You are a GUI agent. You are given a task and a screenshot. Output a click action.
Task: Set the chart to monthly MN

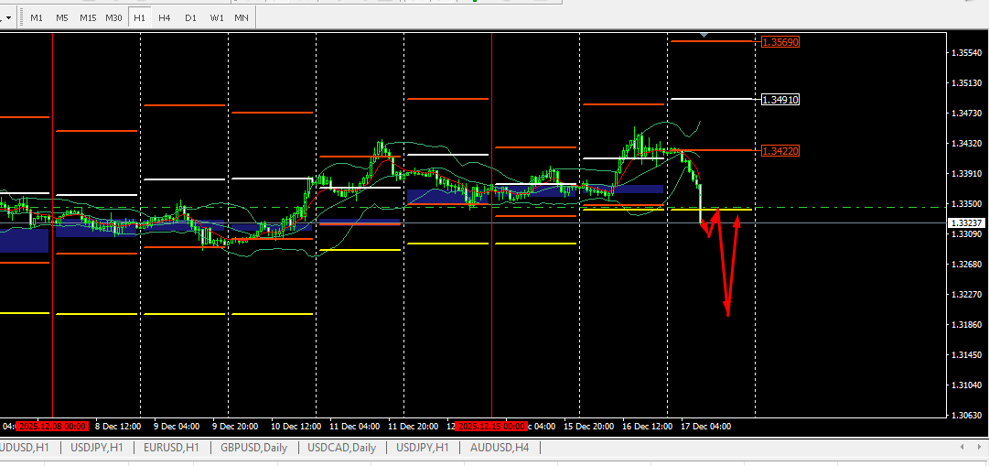(241, 17)
